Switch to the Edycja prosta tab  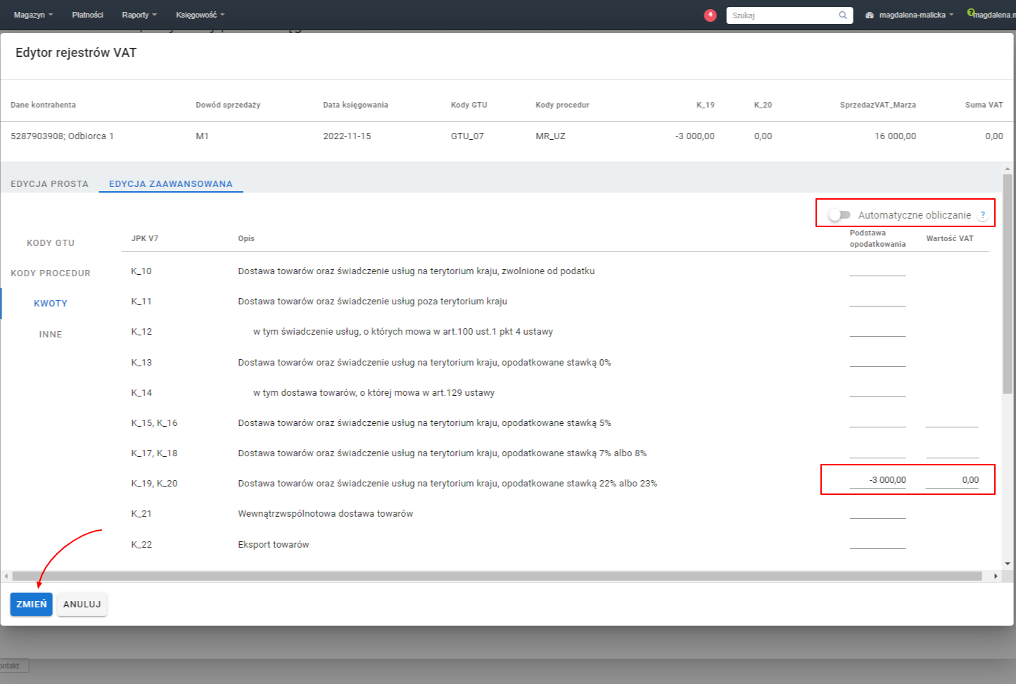click(x=49, y=183)
